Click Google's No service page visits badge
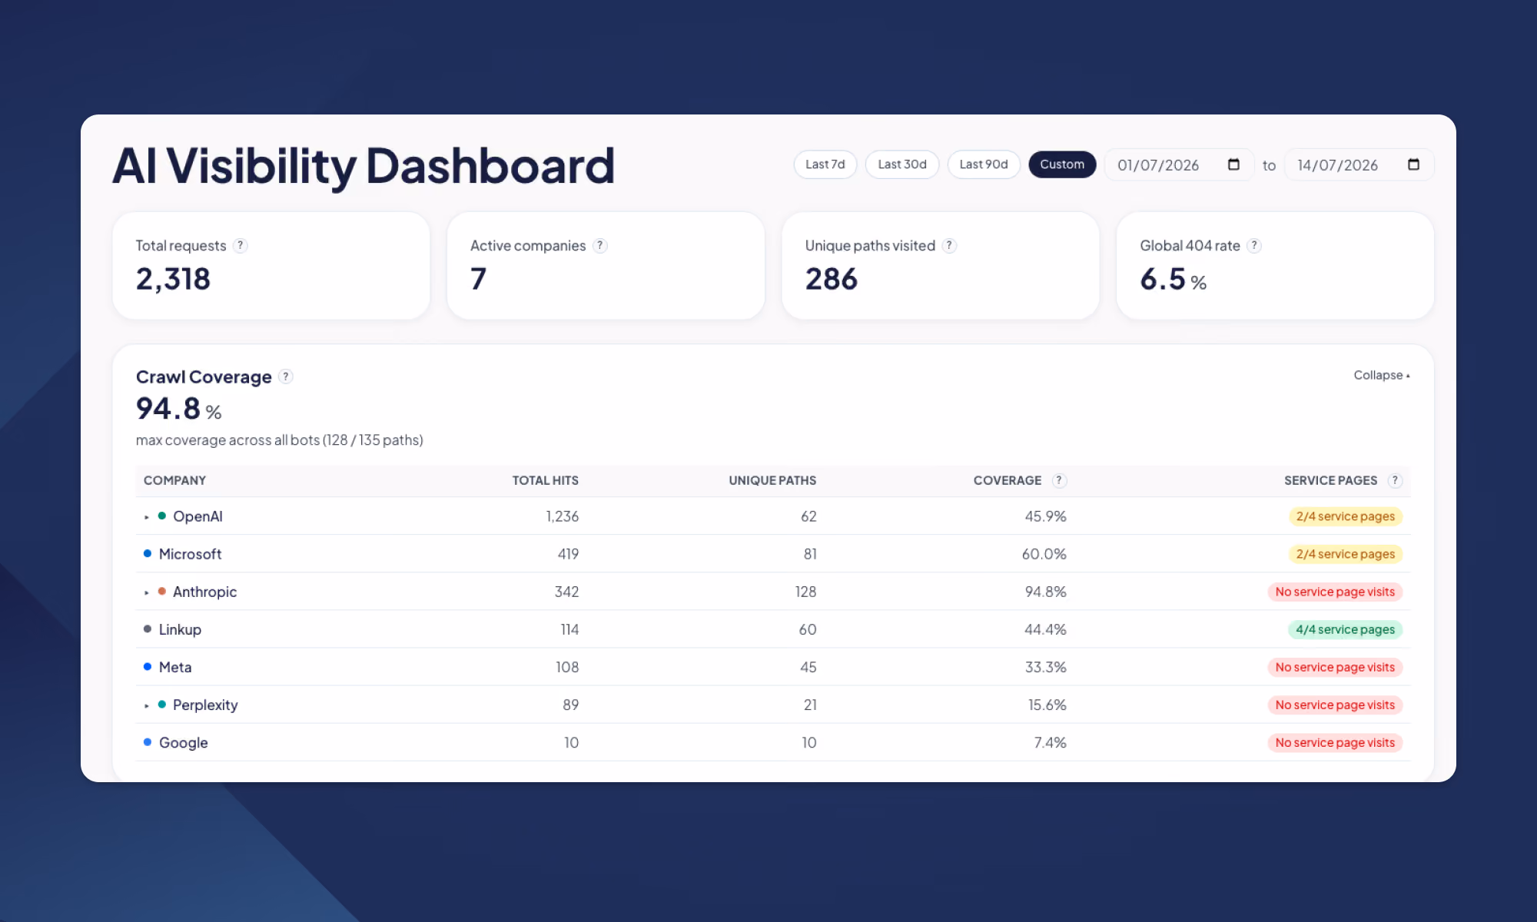1537x922 pixels. (1335, 742)
